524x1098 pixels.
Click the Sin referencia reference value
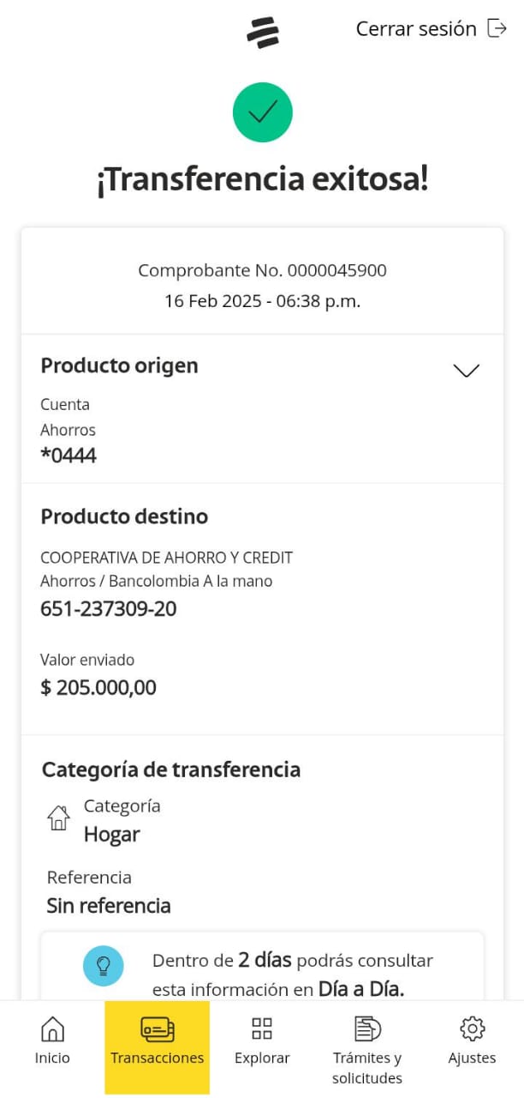coord(109,906)
